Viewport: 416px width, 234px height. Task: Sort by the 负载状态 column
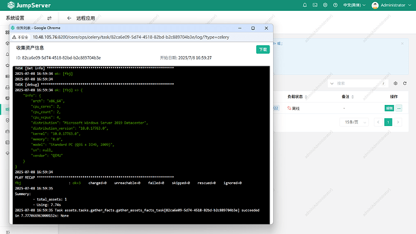click(x=297, y=97)
